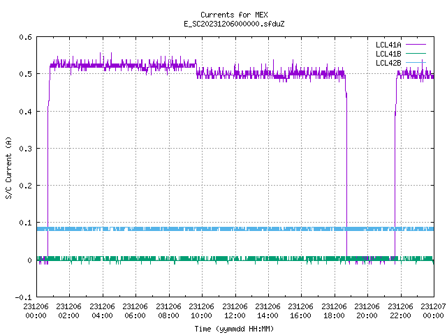The width and height of the screenshot is (447, 335).
Task: Click the 231206 04:00 time tick label
Action: click(102, 311)
